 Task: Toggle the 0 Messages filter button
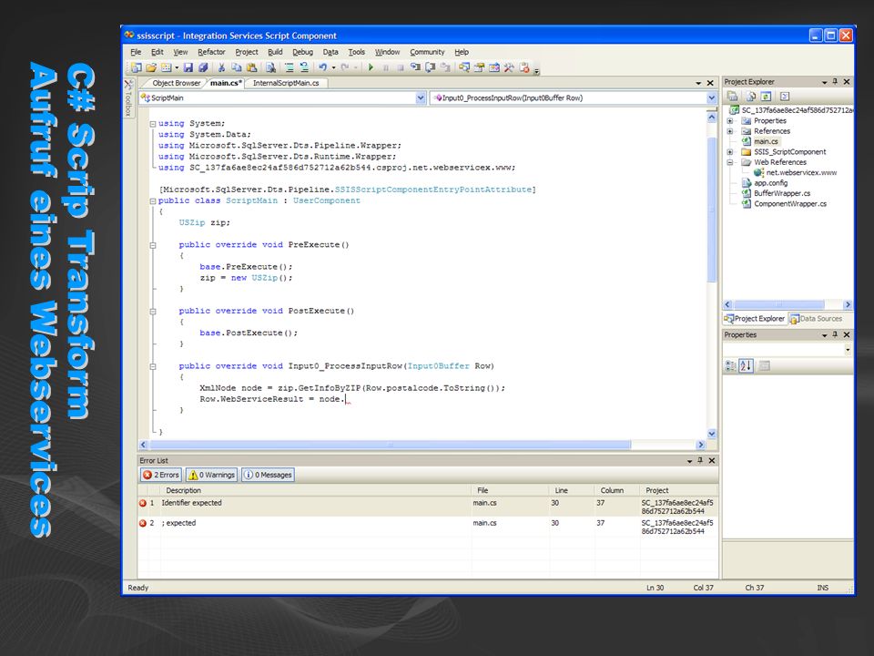coord(269,475)
